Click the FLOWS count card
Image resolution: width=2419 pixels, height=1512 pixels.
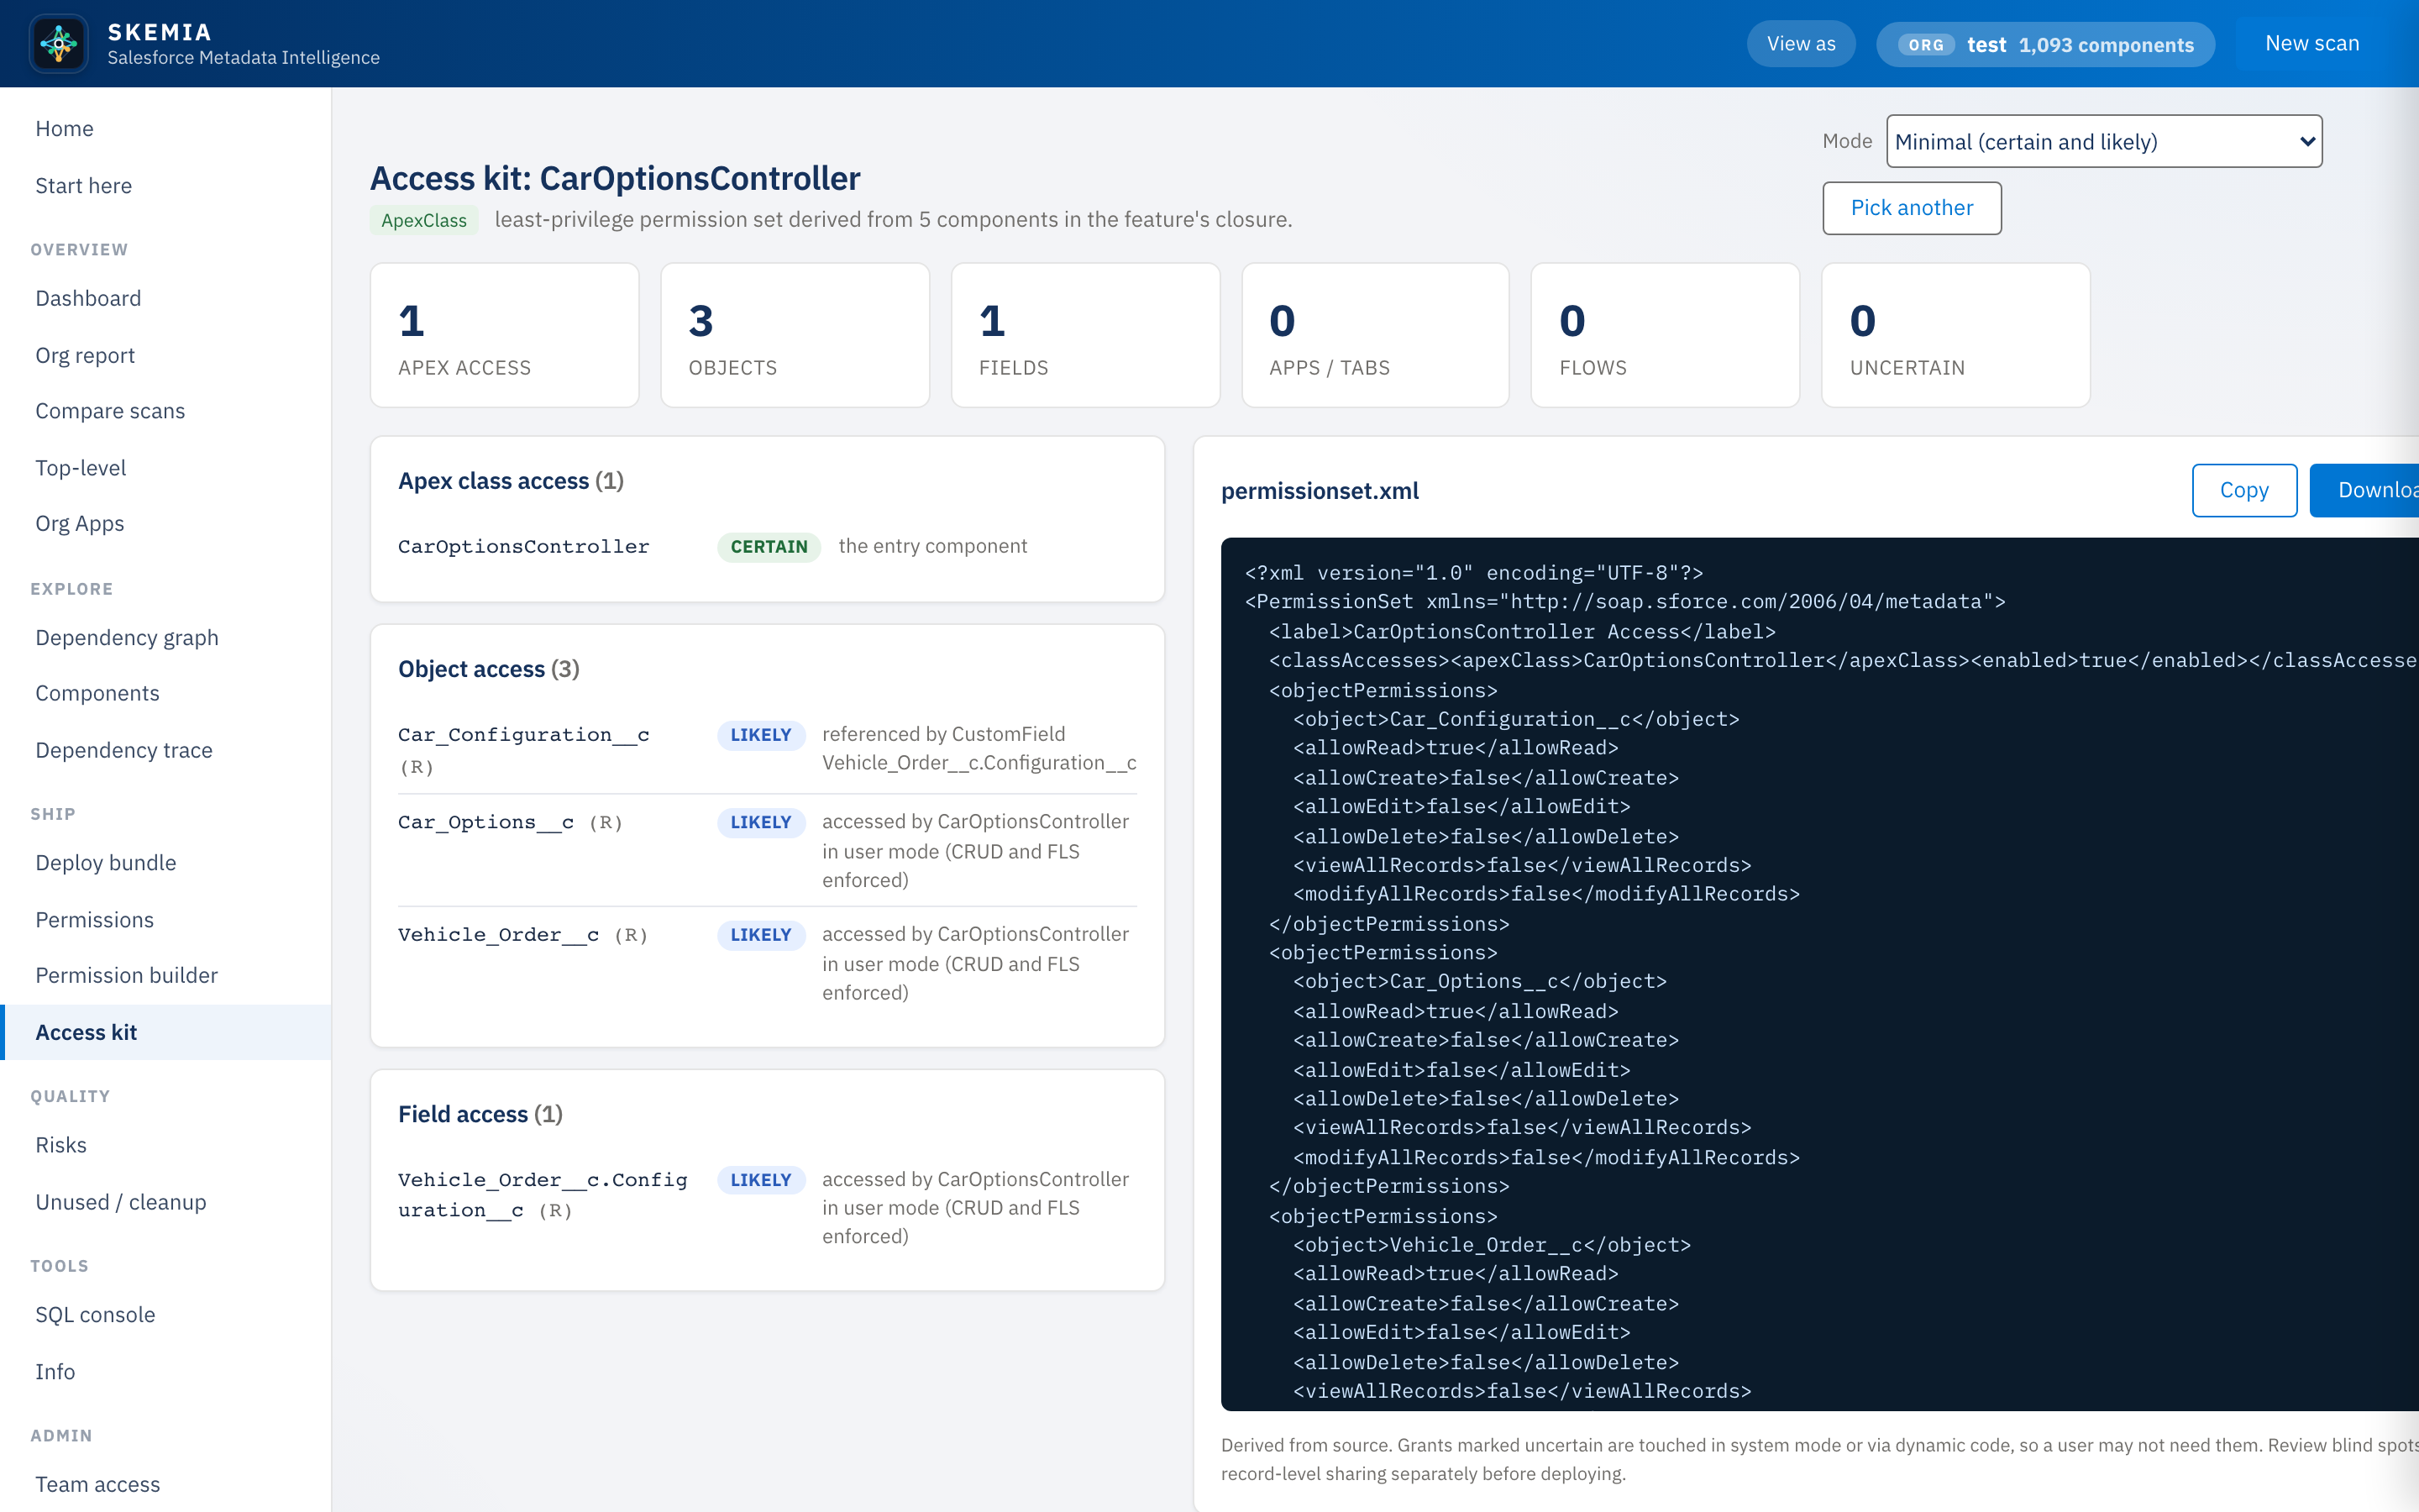1666,335
